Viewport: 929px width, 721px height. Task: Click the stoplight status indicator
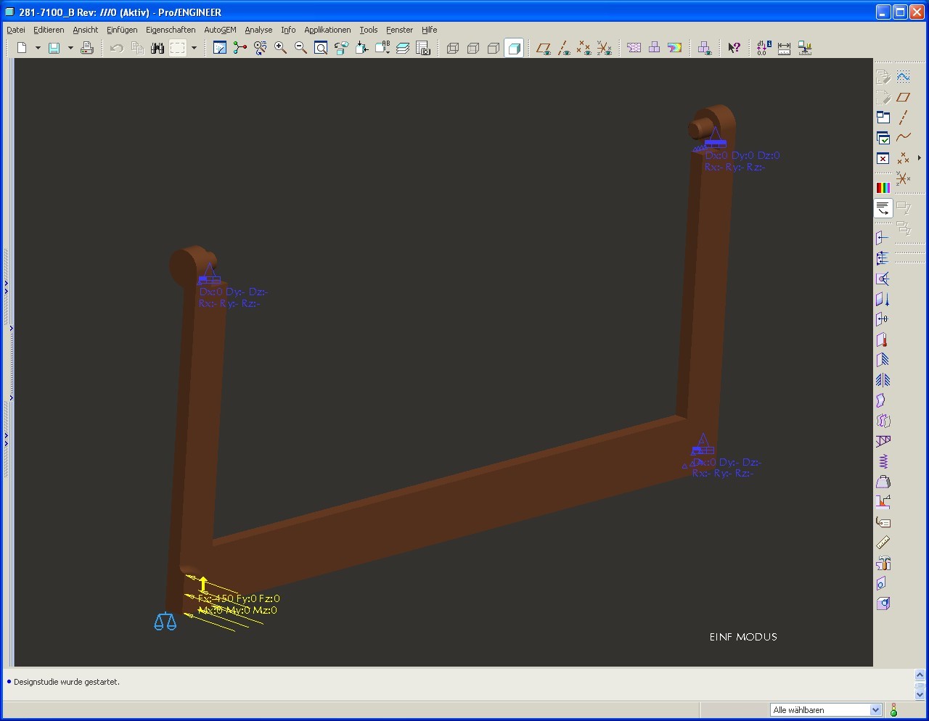click(894, 710)
